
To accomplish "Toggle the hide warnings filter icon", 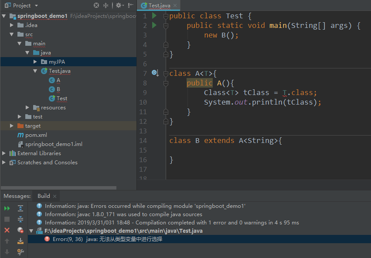I will point(20,230).
